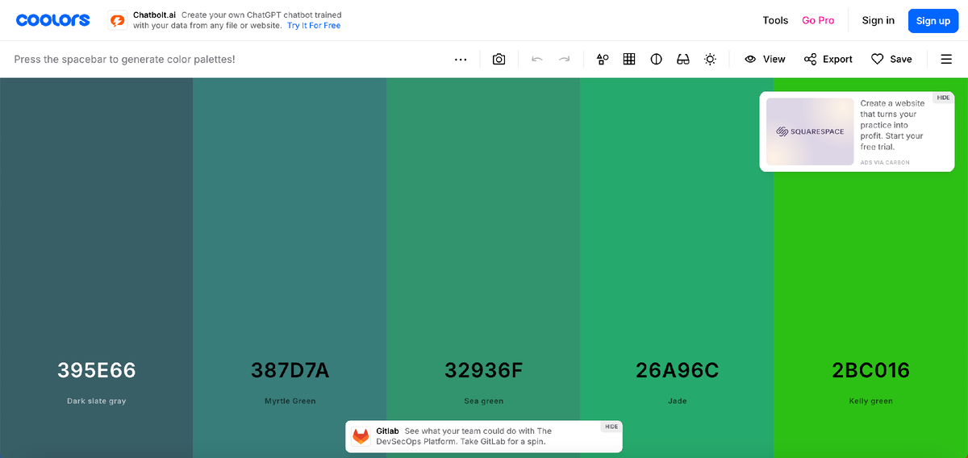
Task: Click the Coolors logo
Action: [52, 20]
